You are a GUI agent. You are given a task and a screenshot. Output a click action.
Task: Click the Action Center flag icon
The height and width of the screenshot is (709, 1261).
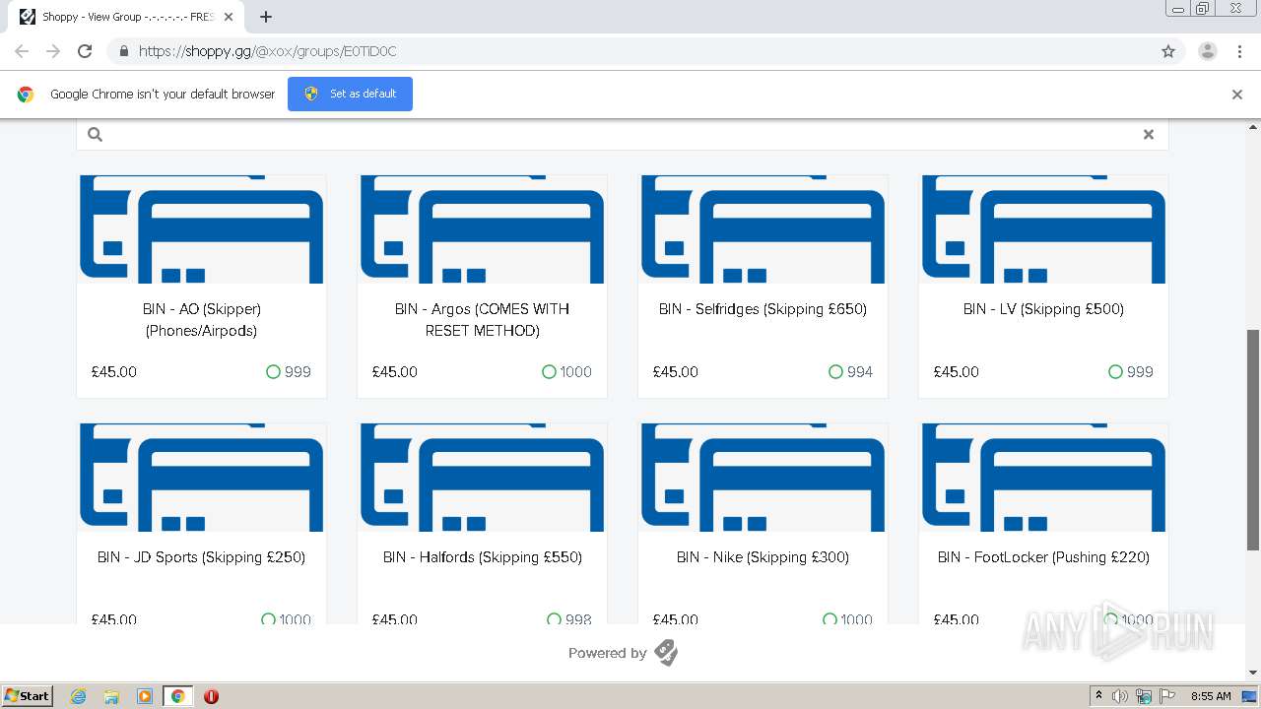[1167, 696]
